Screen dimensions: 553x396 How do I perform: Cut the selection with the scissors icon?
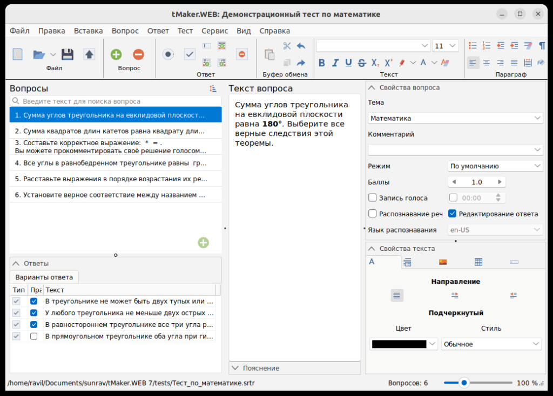pyautogui.click(x=287, y=46)
